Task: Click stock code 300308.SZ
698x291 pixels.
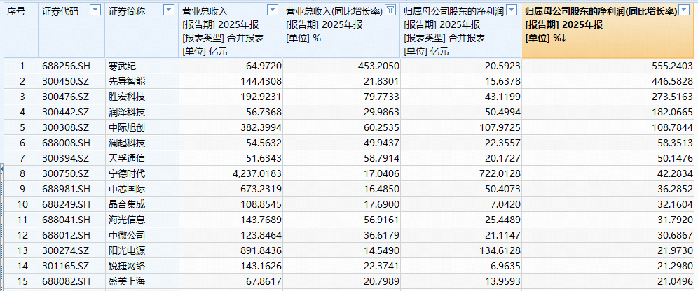Action: [x=64, y=128]
